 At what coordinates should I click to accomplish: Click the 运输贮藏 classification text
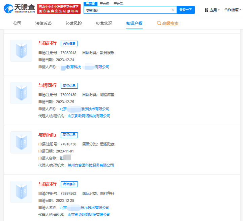[x=107, y=144]
